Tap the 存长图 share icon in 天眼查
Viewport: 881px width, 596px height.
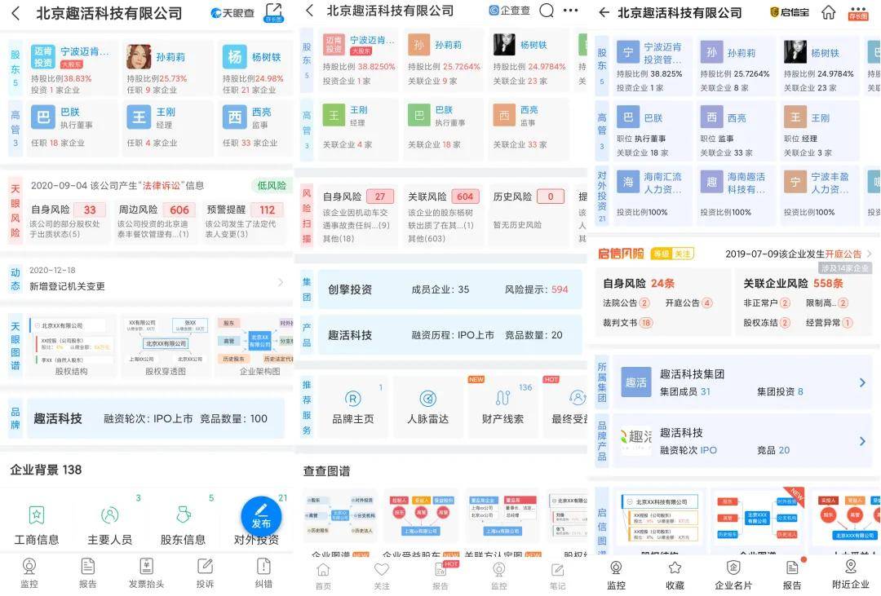273,12
